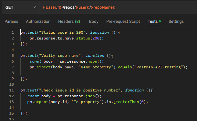Click line number 16 in editor gutter
The width and height of the screenshot is (197, 121).
tap(12, 119)
